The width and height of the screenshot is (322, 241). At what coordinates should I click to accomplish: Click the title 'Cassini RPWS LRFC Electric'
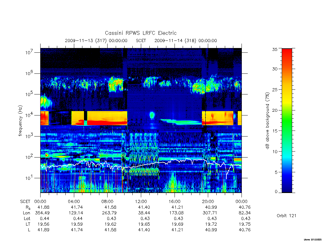click(x=141, y=33)
